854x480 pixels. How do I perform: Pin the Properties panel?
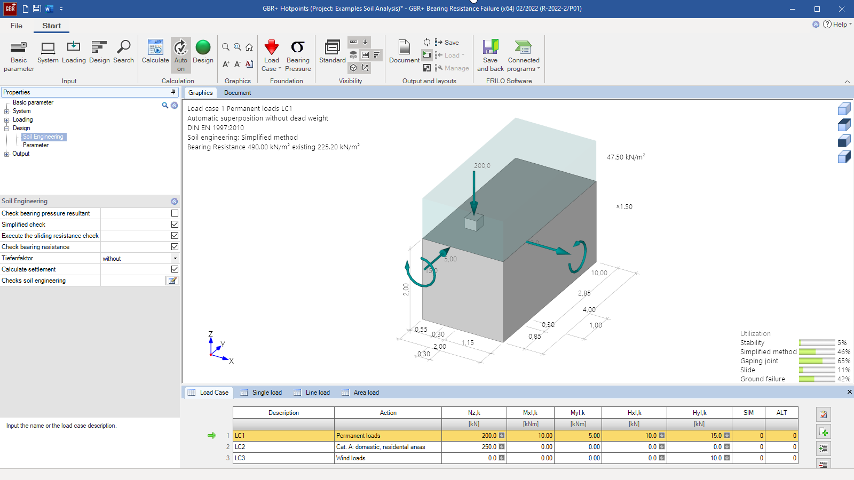[173, 92]
